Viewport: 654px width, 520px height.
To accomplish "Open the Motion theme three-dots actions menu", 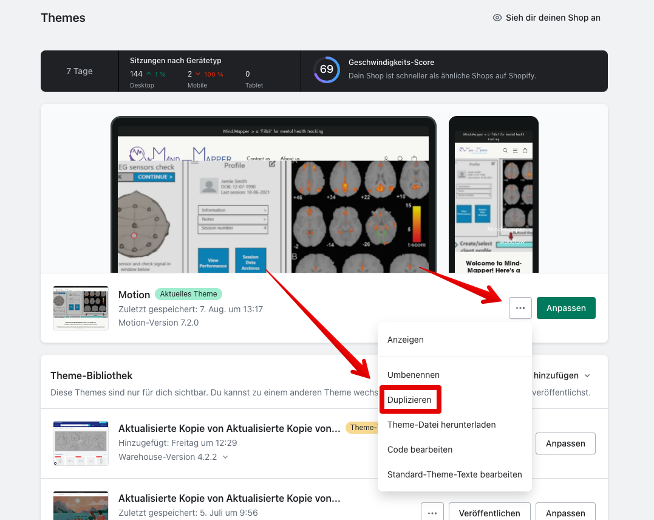I will point(520,308).
